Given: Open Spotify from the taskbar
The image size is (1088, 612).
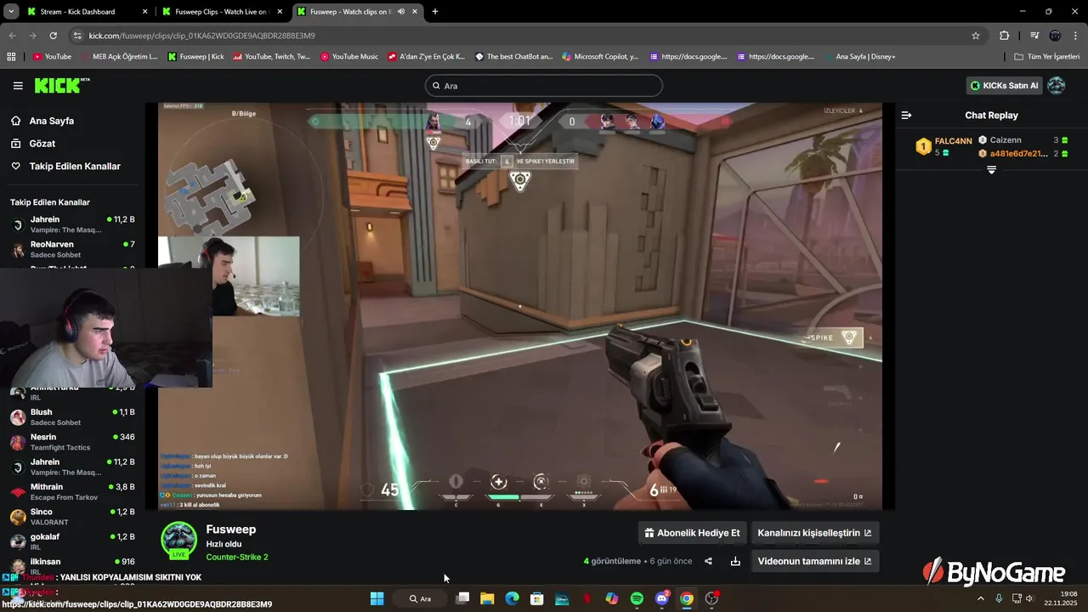Looking at the screenshot, I should coord(637,598).
